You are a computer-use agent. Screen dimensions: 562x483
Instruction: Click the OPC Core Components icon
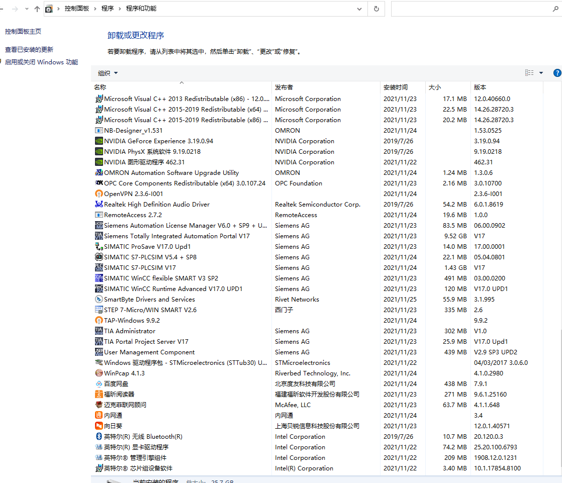click(x=99, y=183)
